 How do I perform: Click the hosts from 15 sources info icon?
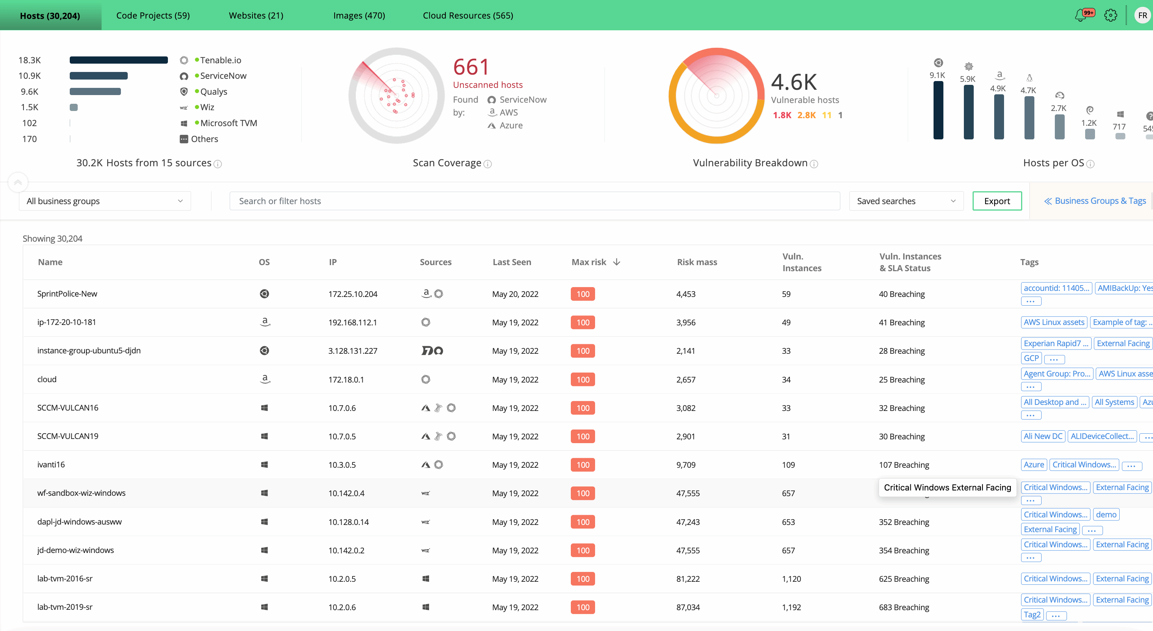[x=218, y=164]
